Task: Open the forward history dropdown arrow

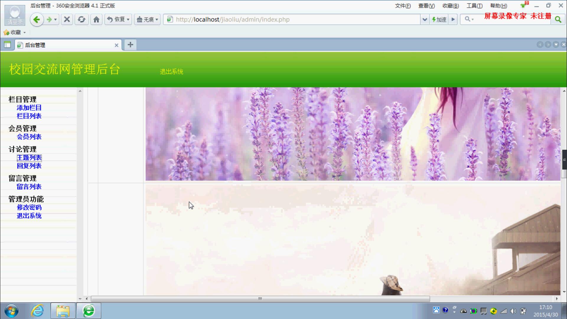Action: click(x=56, y=19)
